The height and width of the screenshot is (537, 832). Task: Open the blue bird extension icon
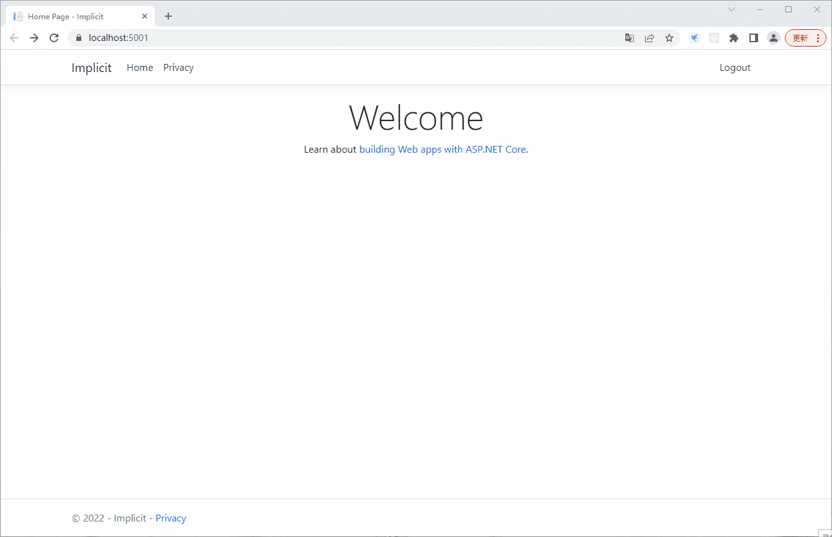695,38
